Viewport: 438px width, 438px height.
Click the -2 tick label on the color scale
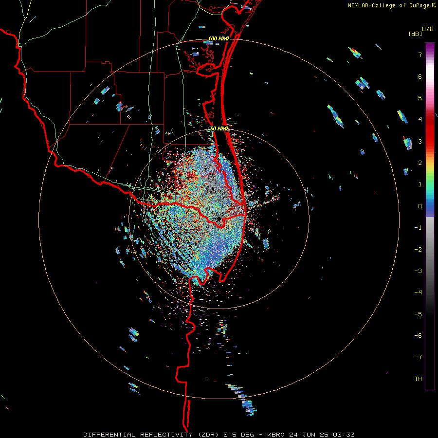pos(418,250)
